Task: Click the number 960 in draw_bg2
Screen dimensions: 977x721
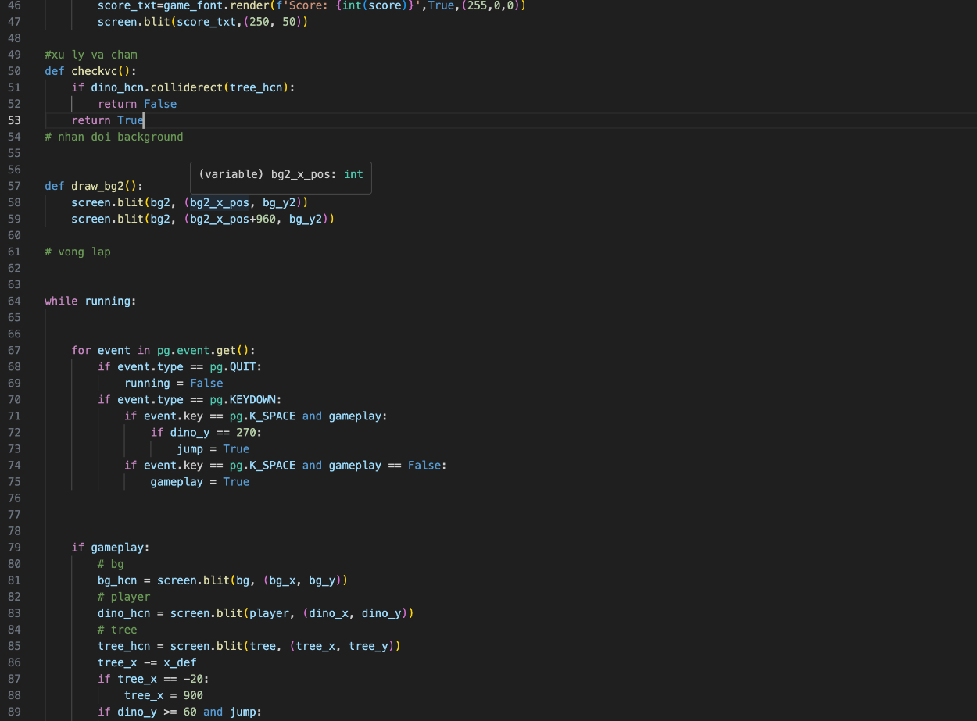Action: [x=266, y=219]
